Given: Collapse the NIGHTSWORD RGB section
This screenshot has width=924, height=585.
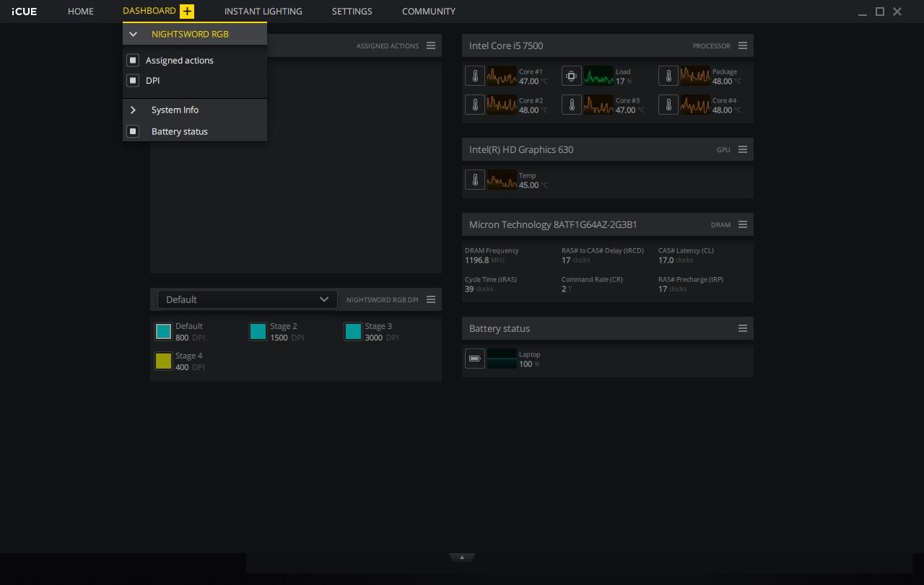Looking at the screenshot, I should pos(133,34).
